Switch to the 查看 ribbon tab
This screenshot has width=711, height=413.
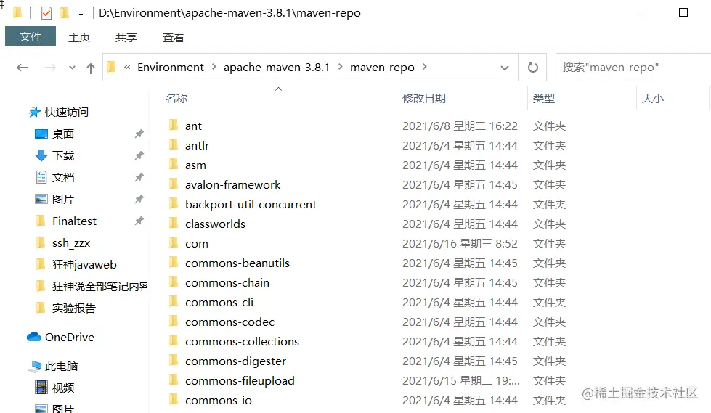click(x=174, y=37)
